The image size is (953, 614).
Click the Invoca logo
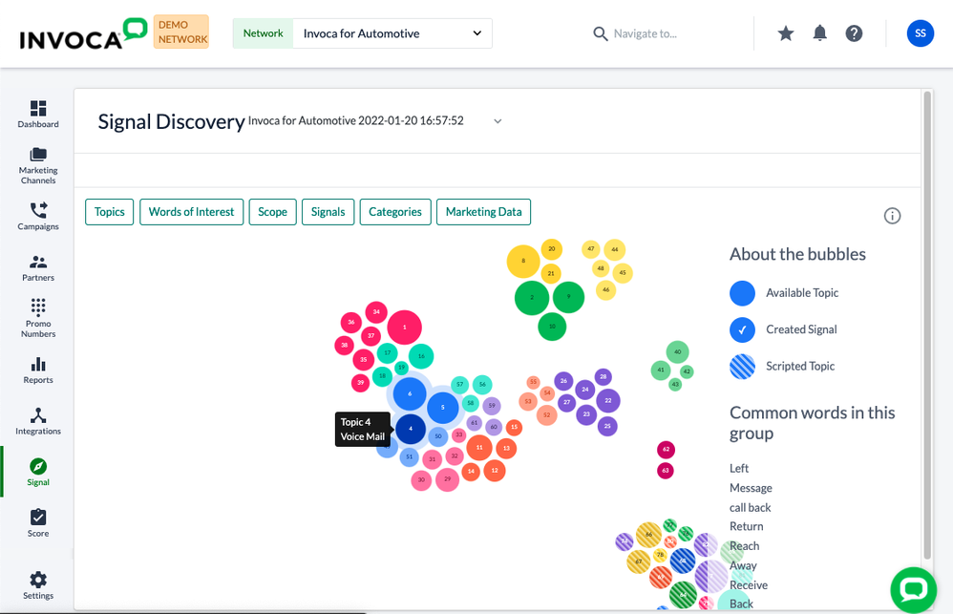[83, 34]
